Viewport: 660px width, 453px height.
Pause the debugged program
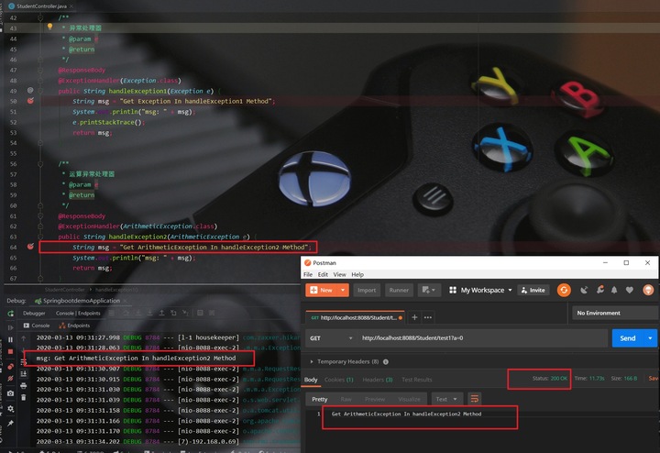(11, 339)
